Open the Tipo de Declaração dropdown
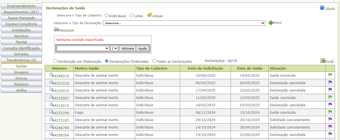 [x=184, y=23]
